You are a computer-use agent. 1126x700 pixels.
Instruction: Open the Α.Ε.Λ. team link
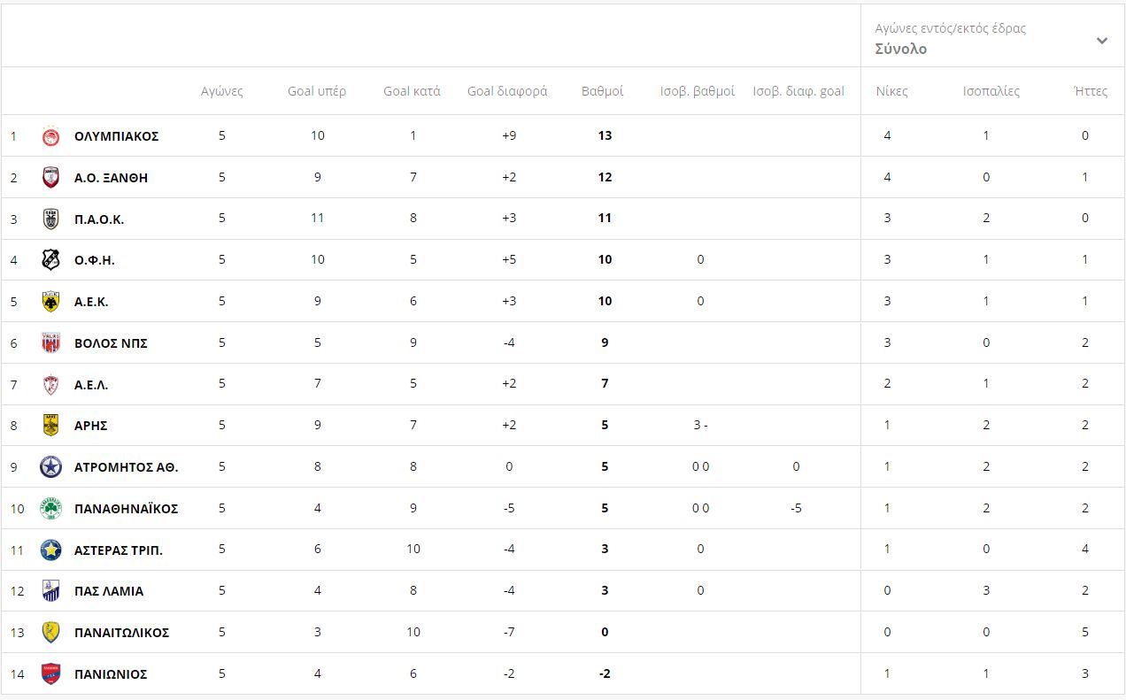pos(91,385)
